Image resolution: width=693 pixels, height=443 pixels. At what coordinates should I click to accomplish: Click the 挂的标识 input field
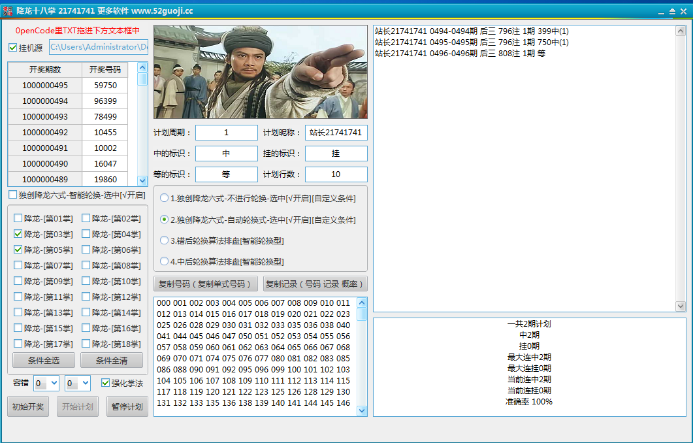pyautogui.click(x=336, y=154)
